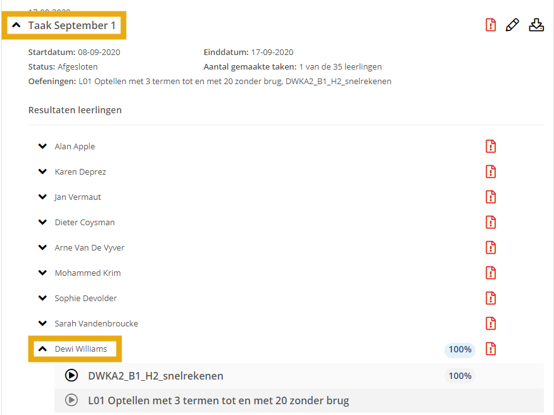Screen dimensions: 554x415
Task: Expand Jan Vermaut's results row
Action: coord(42,197)
